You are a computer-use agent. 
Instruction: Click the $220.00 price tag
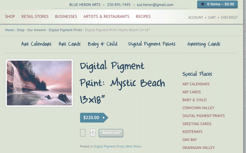click(x=94, y=118)
